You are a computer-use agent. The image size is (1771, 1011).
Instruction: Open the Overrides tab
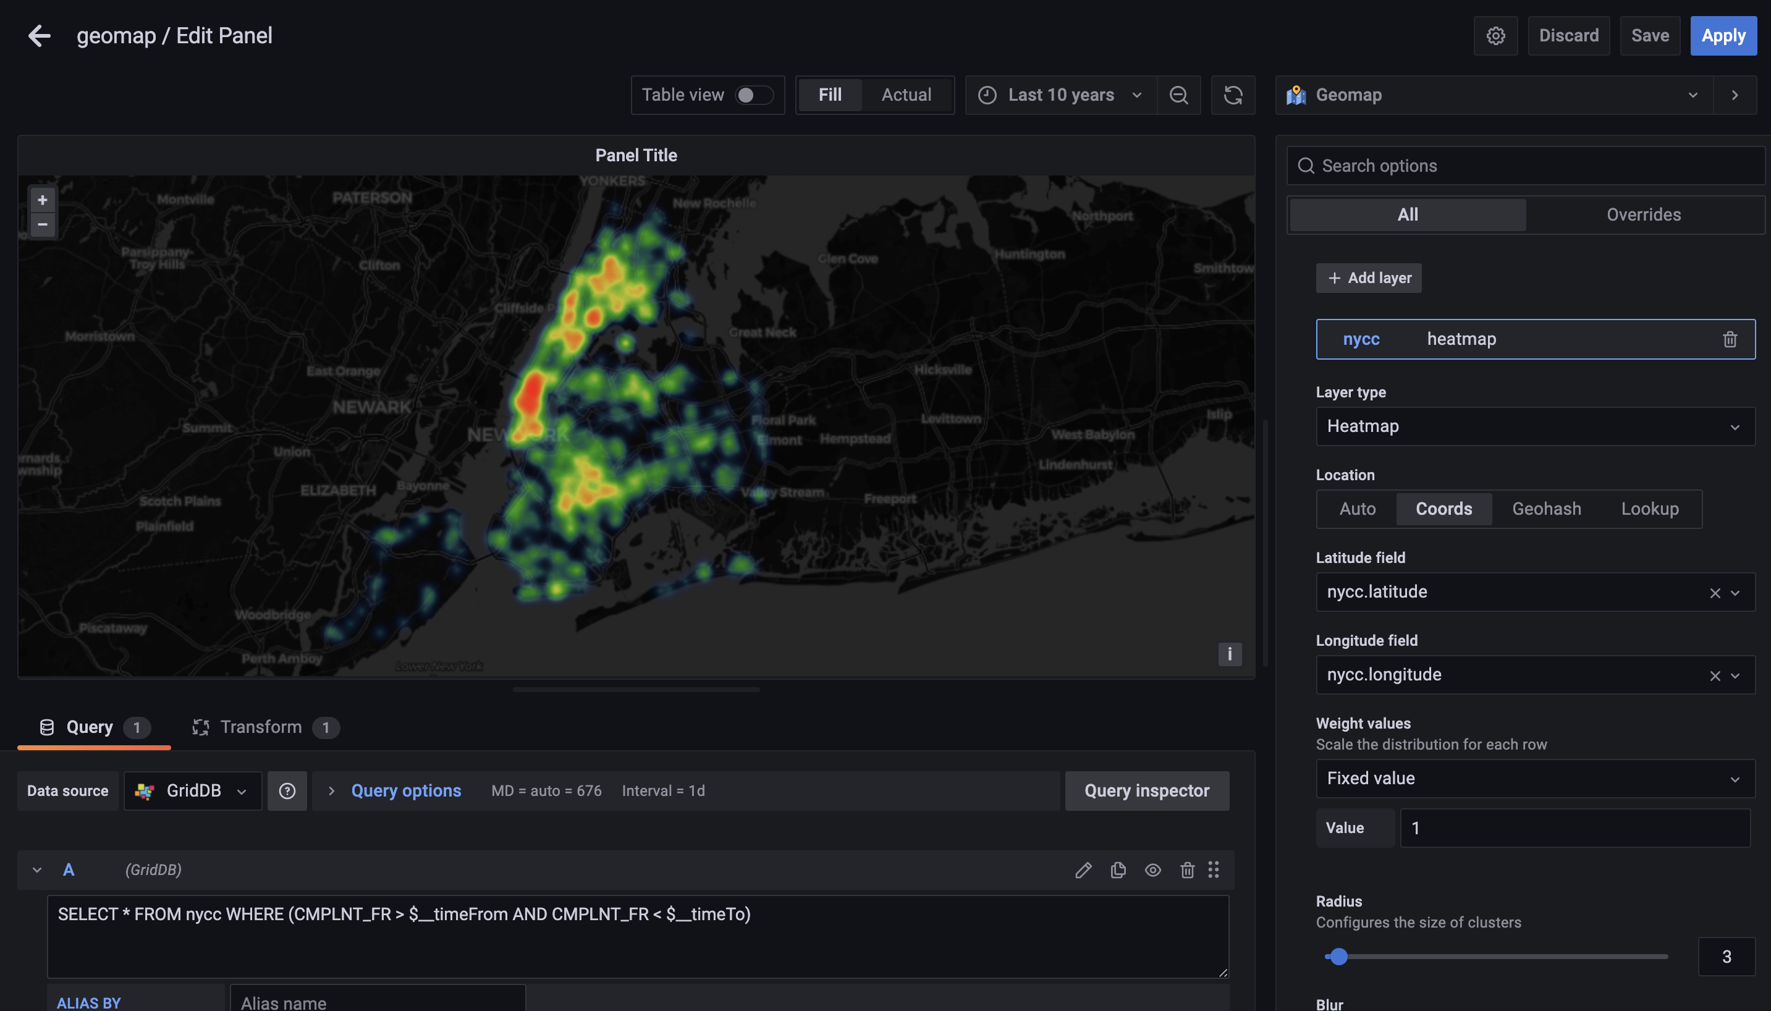tap(1642, 214)
